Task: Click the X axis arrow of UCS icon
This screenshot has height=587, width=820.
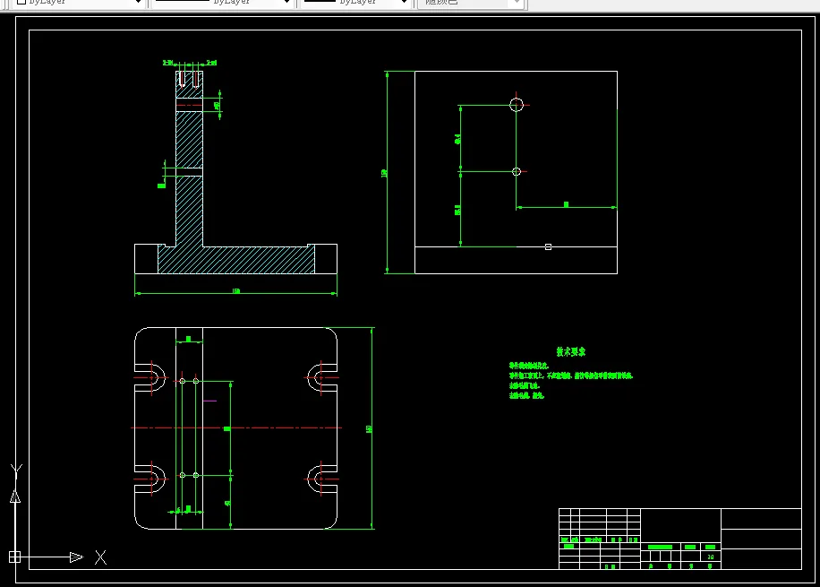Action: pyautogui.click(x=76, y=557)
